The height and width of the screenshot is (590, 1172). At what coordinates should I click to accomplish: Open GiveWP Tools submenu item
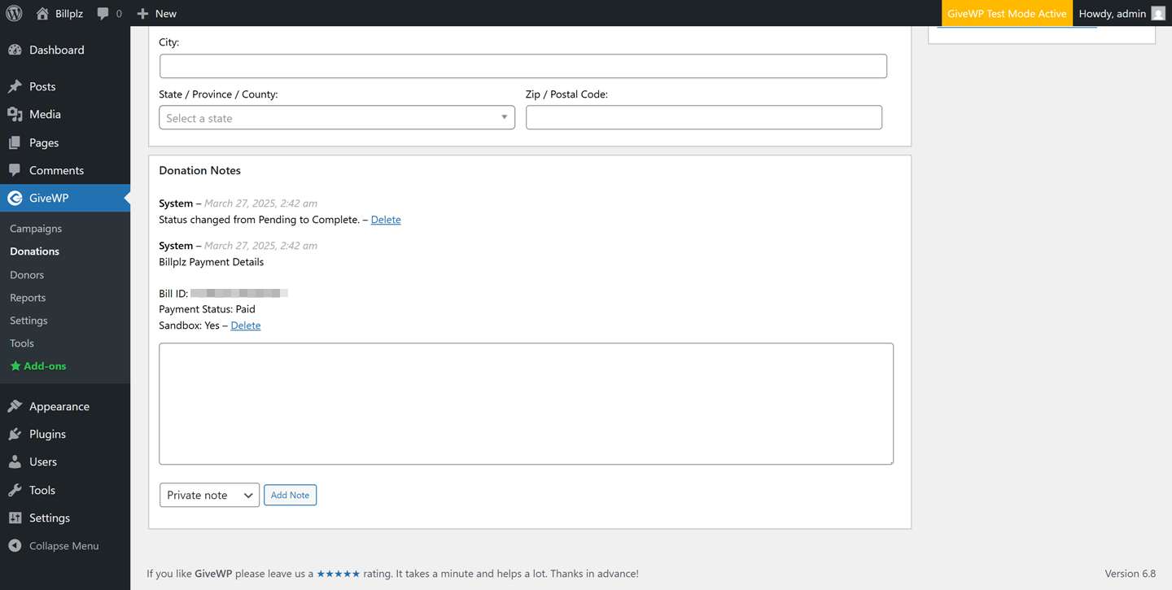click(x=22, y=343)
